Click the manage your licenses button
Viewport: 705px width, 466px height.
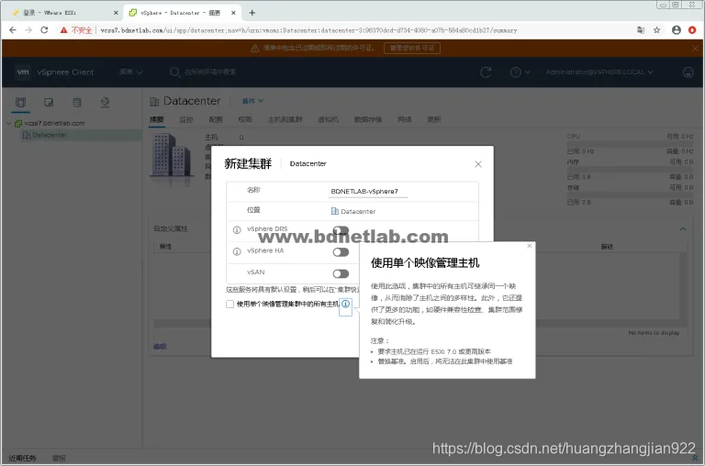coord(412,48)
